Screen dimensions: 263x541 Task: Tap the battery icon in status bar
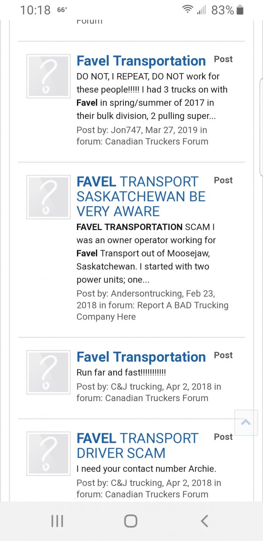pyautogui.click(x=240, y=10)
